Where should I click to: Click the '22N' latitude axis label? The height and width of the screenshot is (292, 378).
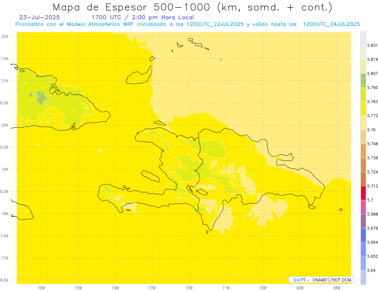[5, 37]
